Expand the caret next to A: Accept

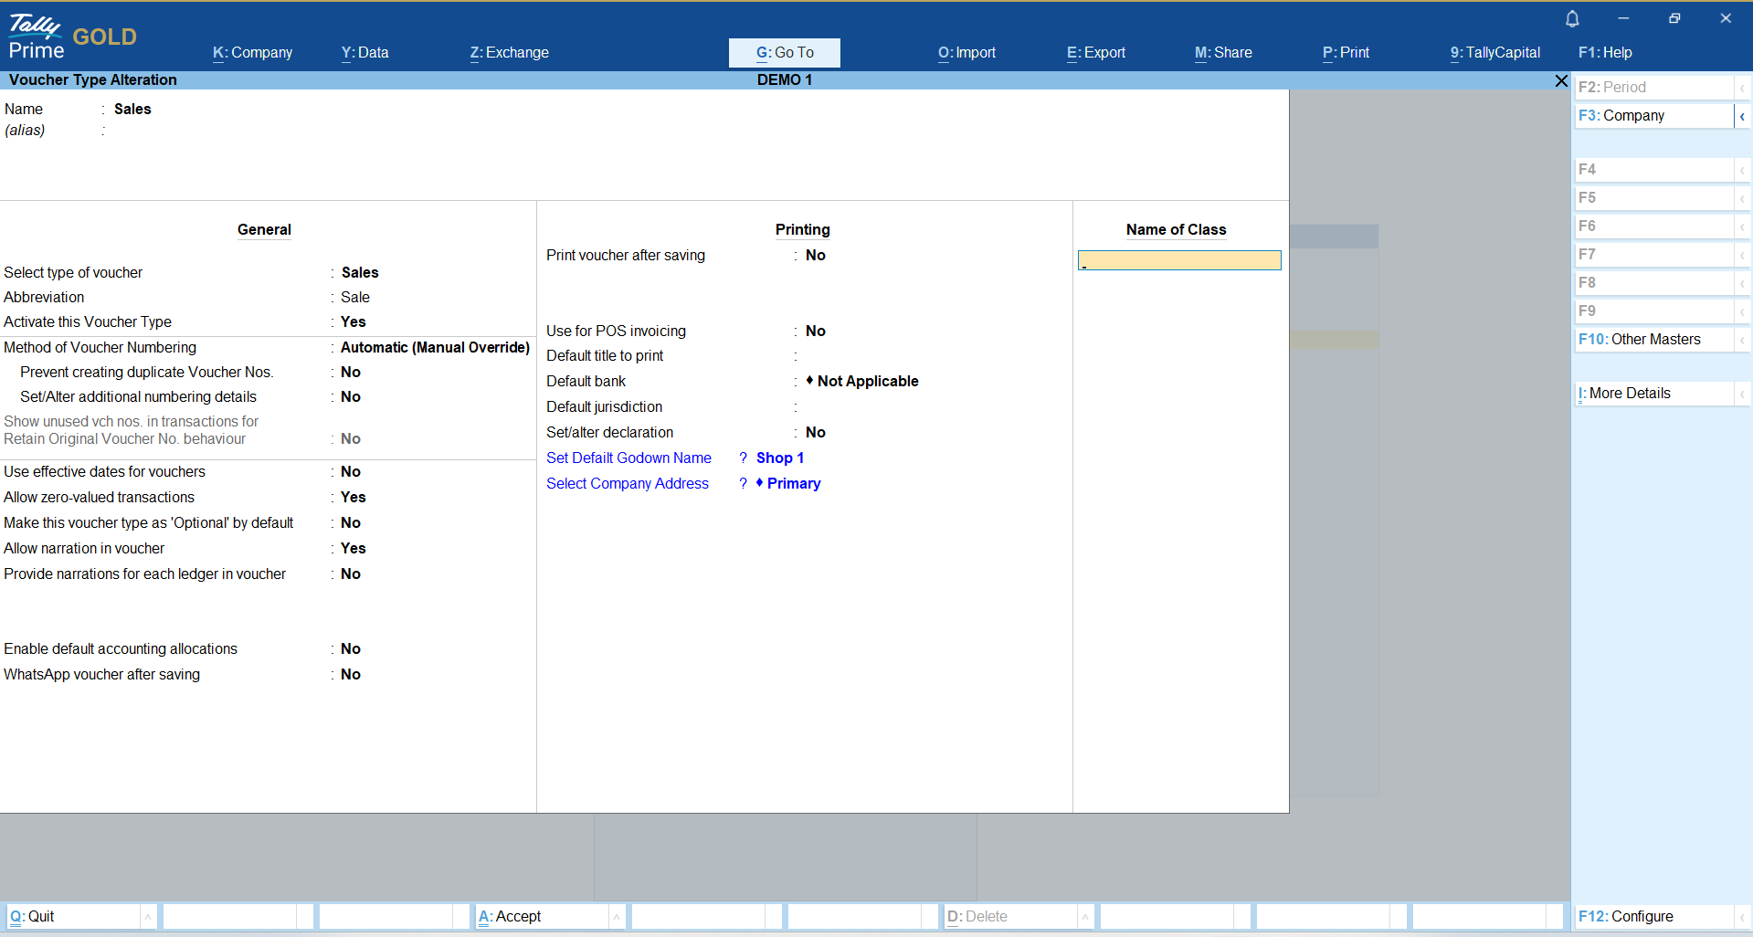617,917
